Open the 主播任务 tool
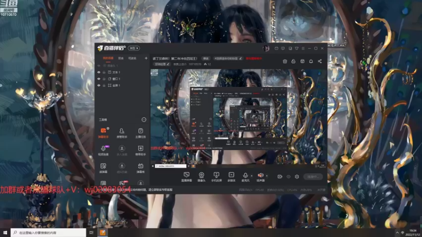This screenshot has height=237, width=422. pos(140,133)
